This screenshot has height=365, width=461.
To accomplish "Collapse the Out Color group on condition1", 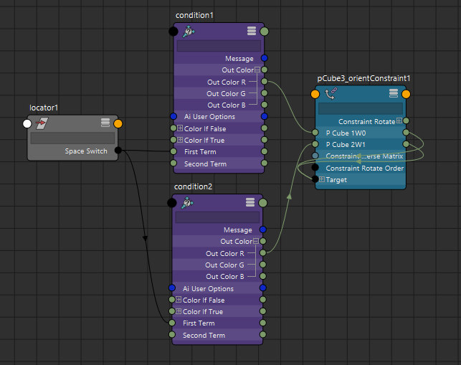I will pos(257,70).
